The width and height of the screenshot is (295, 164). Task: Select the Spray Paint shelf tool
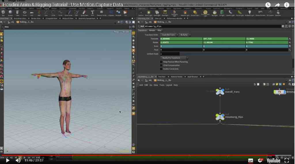click(84, 13)
